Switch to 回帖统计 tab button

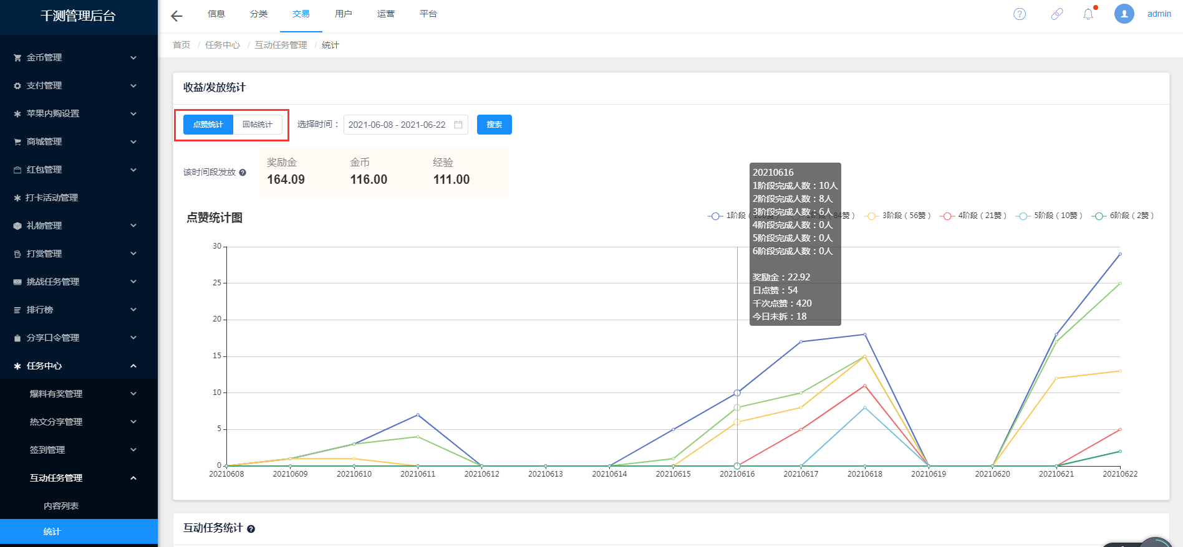[258, 125]
